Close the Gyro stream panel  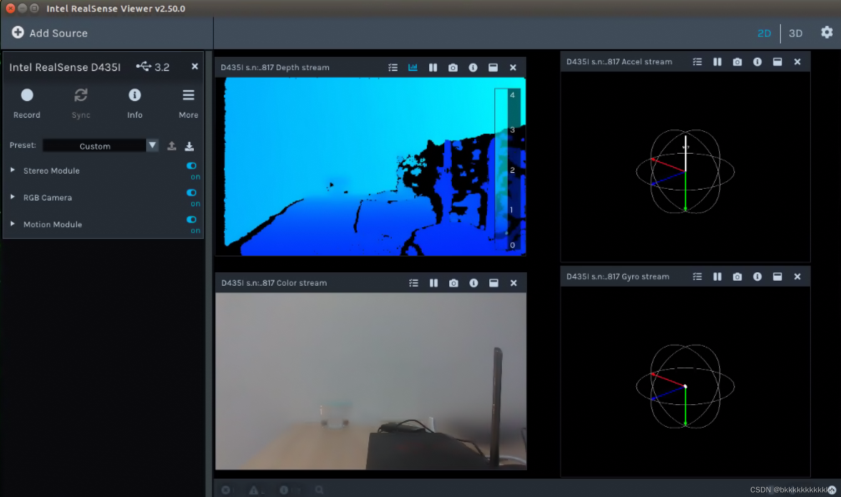(797, 276)
